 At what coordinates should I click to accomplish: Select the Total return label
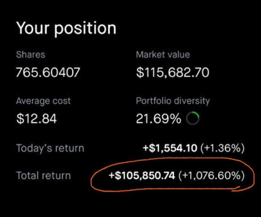[43, 176]
